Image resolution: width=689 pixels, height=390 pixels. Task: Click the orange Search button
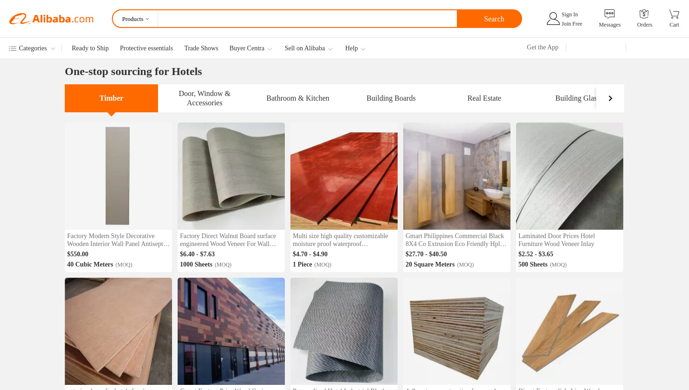(489, 19)
